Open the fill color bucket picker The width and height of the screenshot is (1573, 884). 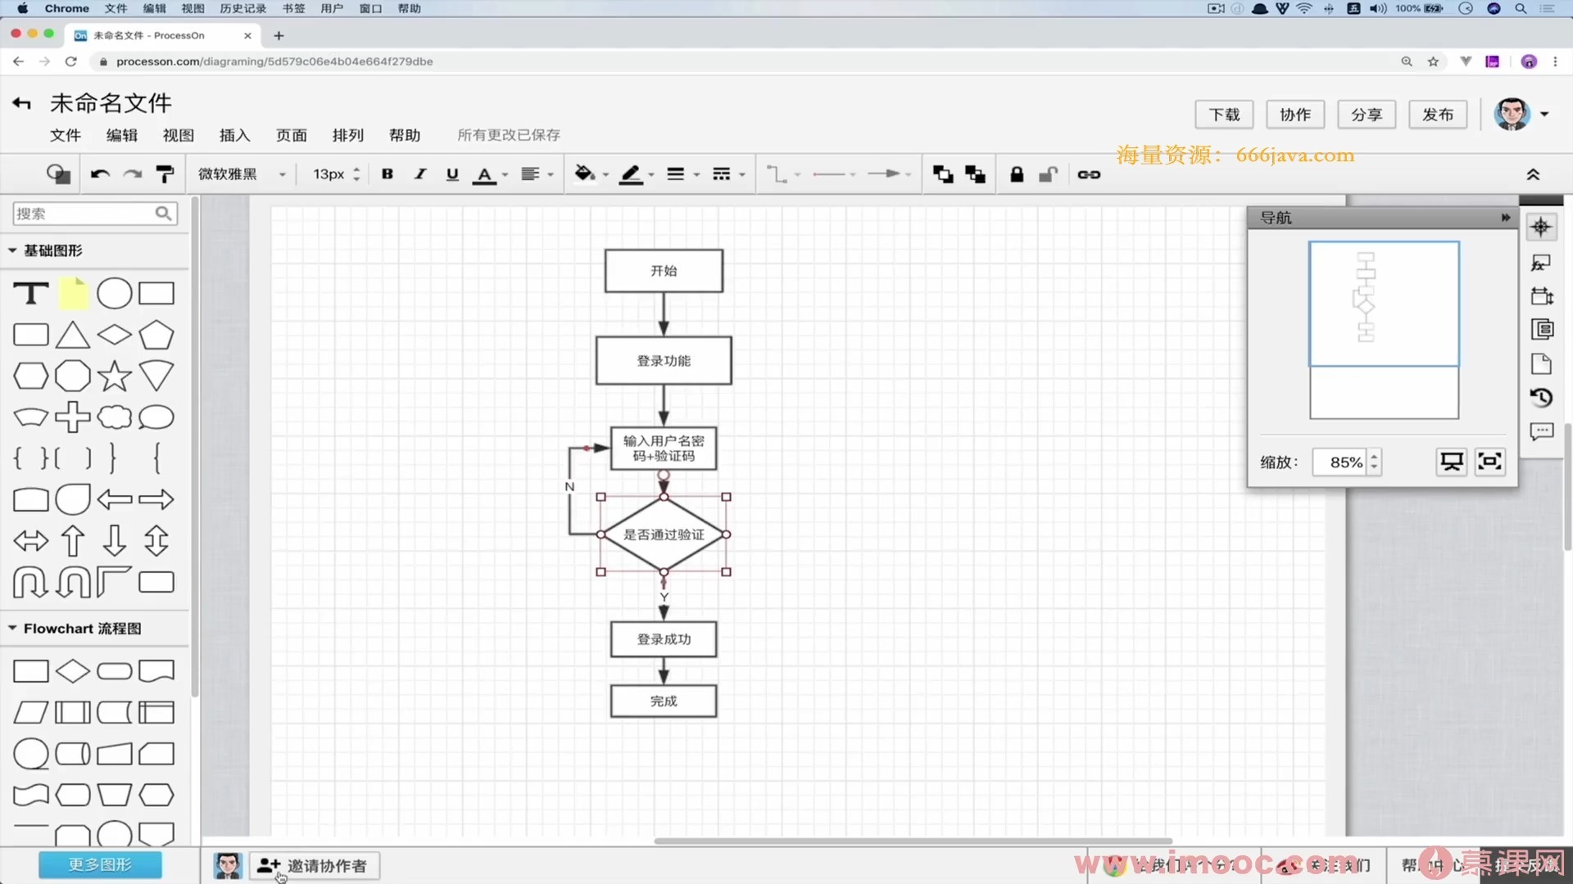tap(585, 174)
